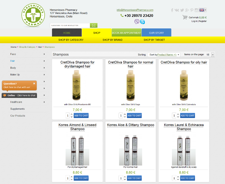The width and height of the screenshot is (225, 184).
Task: Open Korres Almond & Linseed Shampoo title
Action: 77,127
